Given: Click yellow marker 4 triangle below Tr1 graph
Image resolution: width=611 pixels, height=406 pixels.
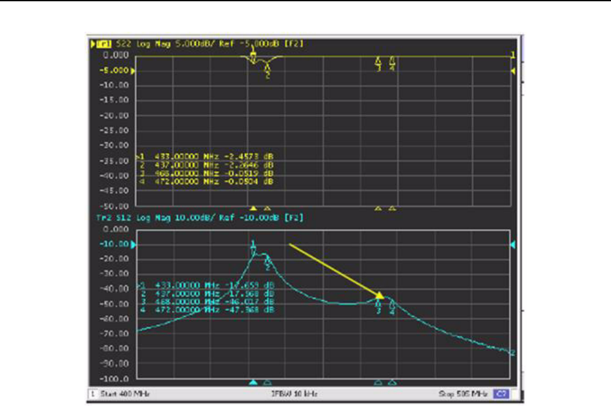Looking at the screenshot, I should coord(392,208).
